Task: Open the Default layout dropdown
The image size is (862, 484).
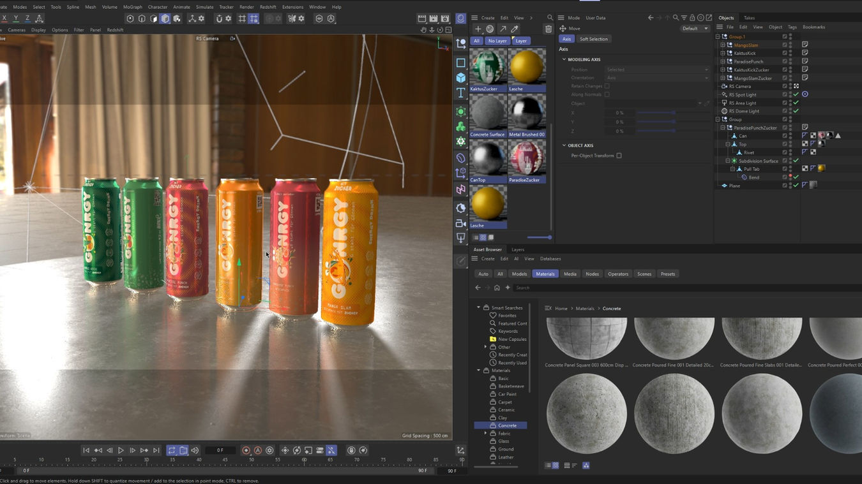Action: (x=695, y=29)
